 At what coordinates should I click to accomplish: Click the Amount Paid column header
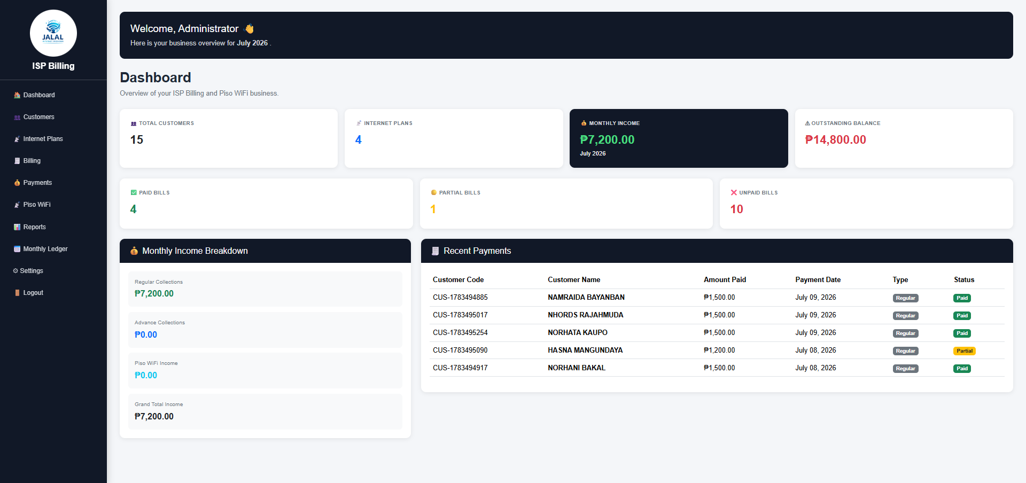point(725,280)
